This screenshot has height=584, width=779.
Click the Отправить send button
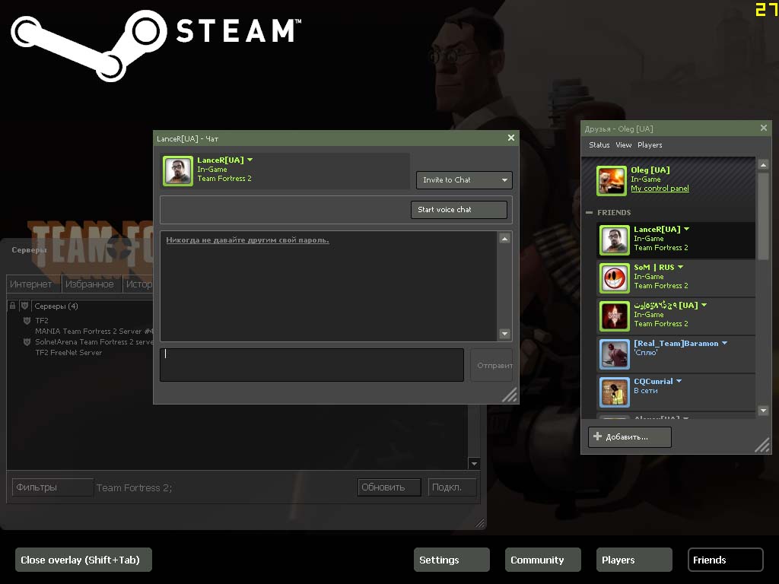492,365
